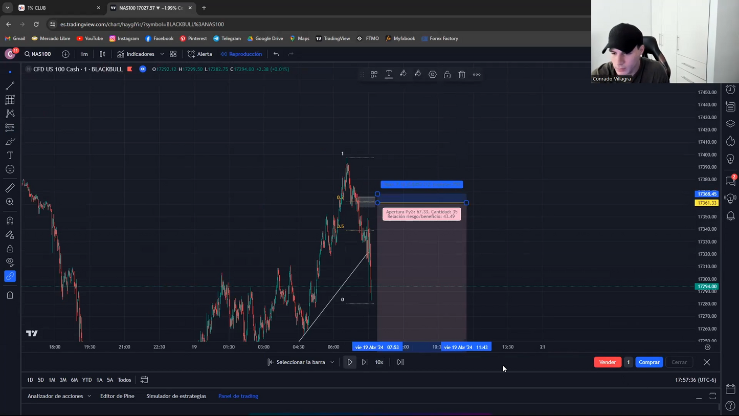This screenshot has width=739, height=416.
Task: Select the trend line drawing tool
Action: (10, 86)
